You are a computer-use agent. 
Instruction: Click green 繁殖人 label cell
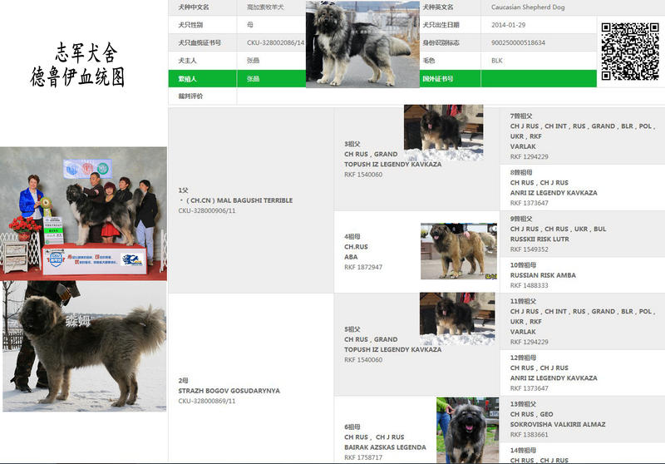(x=202, y=78)
